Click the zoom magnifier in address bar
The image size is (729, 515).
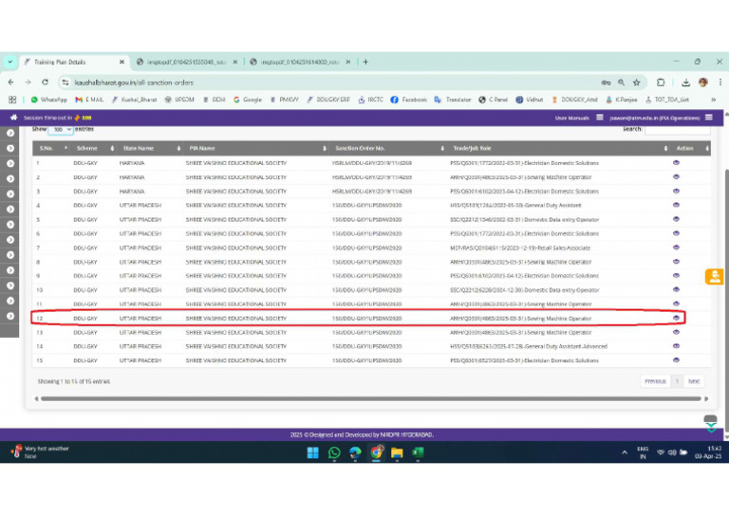pos(621,83)
